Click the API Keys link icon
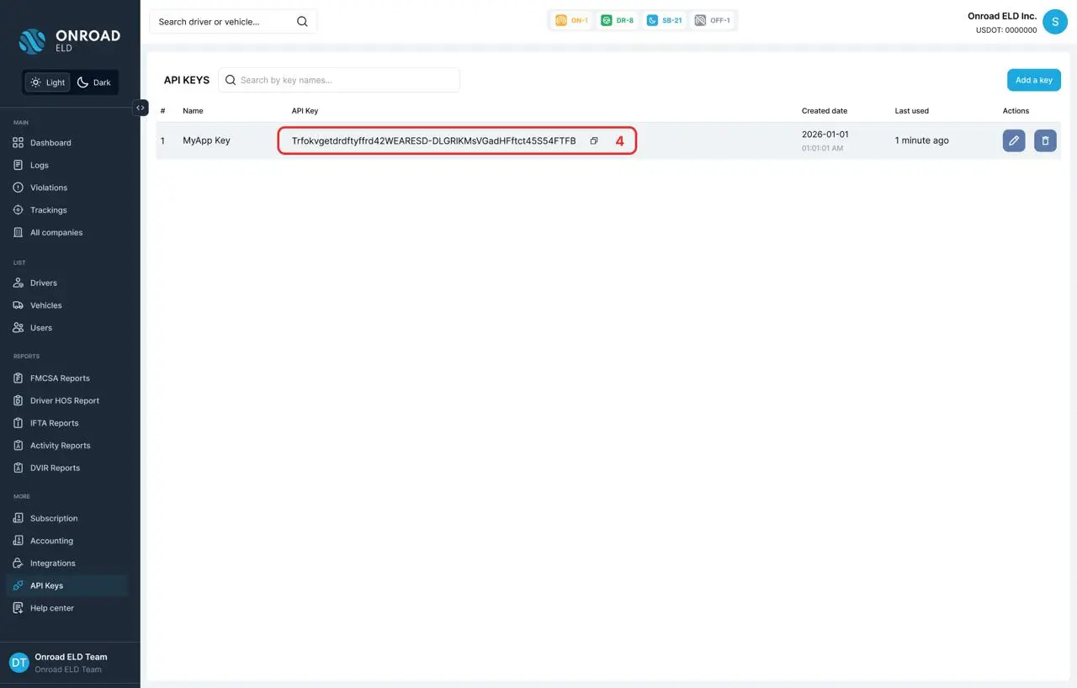Viewport: 1077px width, 688px height. pyautogui.click(x=18, y=586)
